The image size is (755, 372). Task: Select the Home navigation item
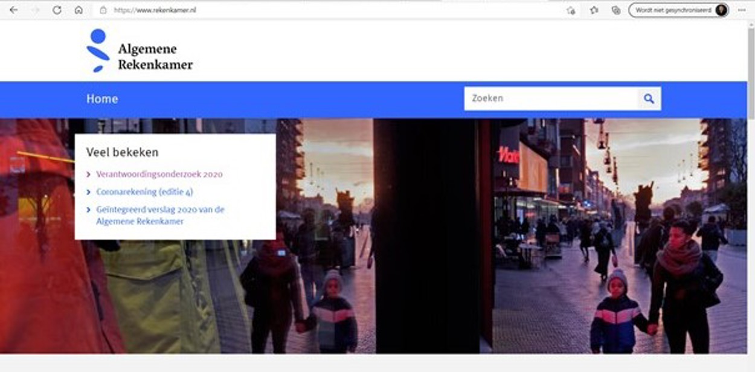click(102, 99)
